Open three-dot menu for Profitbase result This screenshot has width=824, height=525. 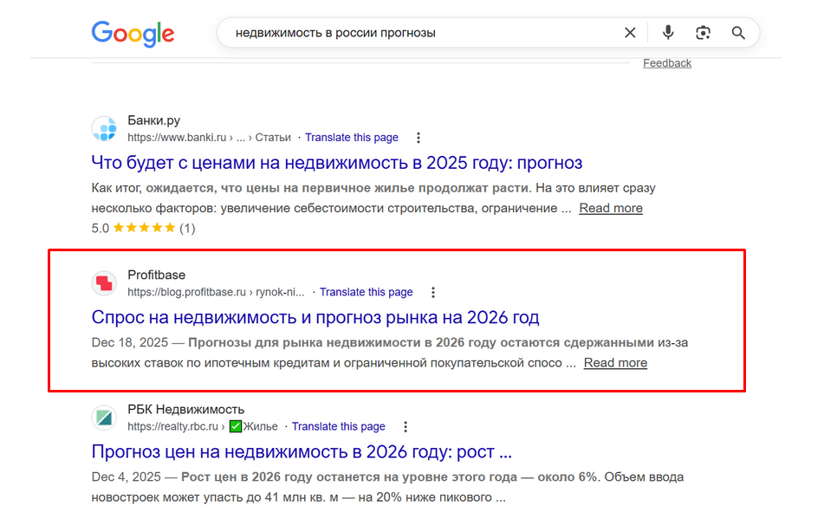(433, 293)
